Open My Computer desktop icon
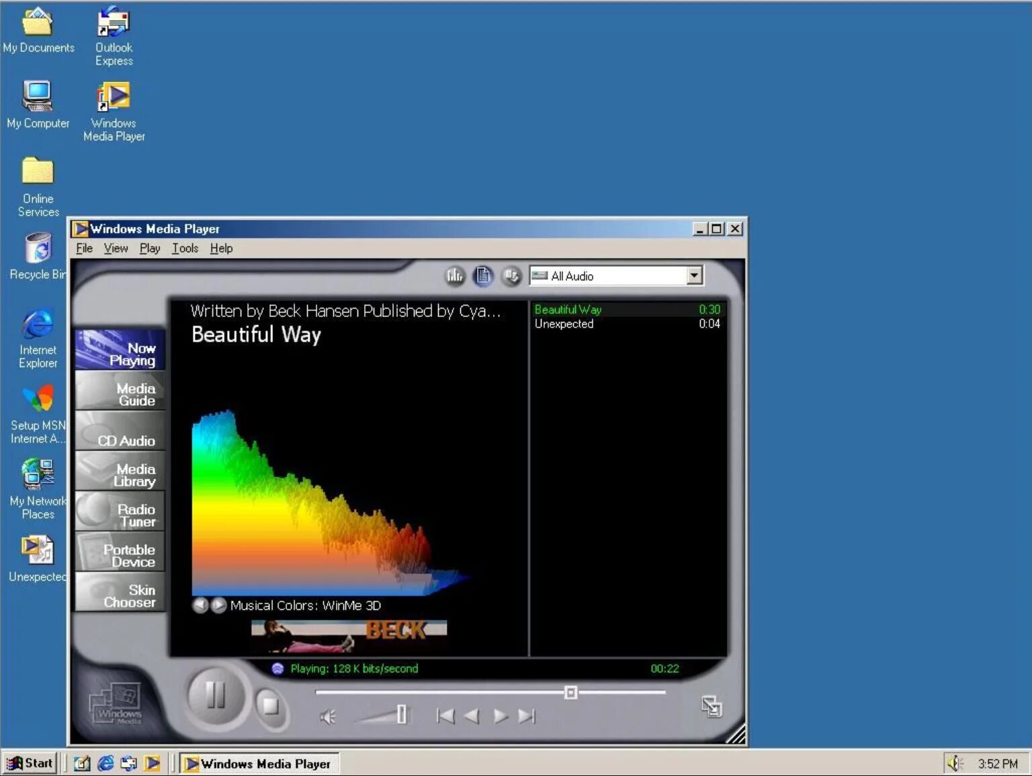The image size is (1032, 776). (38, 105)
